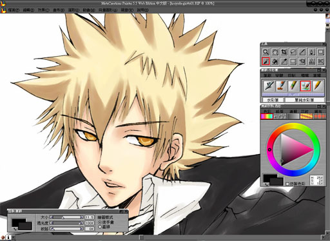
Task: Select the 直線 straight line radio button
Action: pyautogui.click(x=100, y=227)
